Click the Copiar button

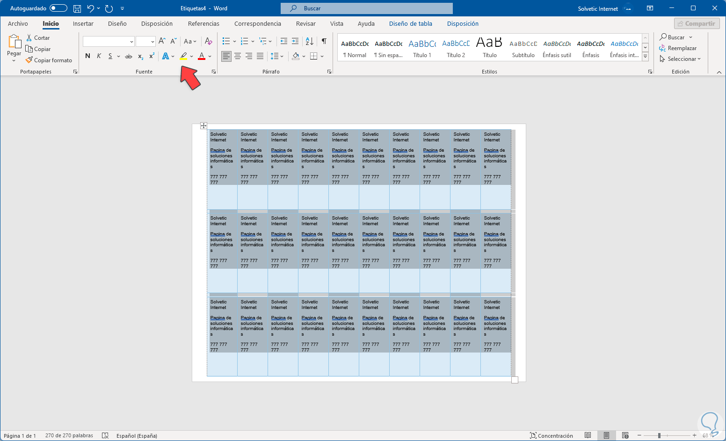38,49
